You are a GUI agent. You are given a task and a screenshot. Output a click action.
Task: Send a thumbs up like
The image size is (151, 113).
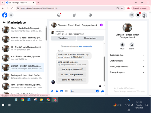click(x=103, y=91)
